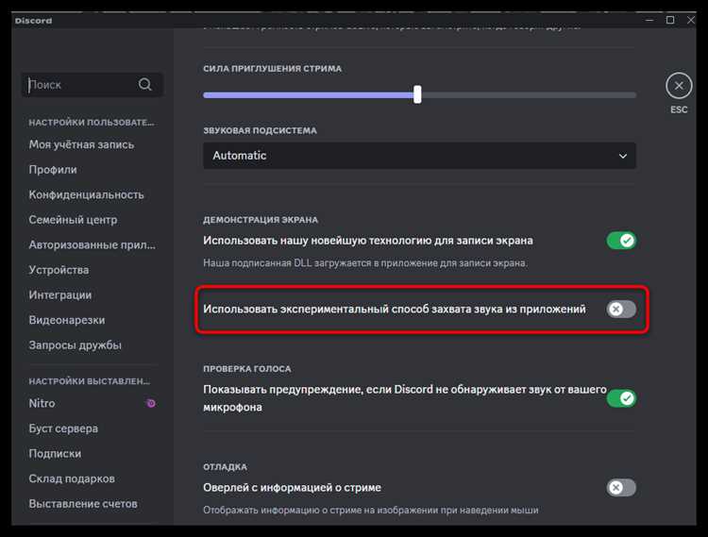Click the unfilled part of attenuation slider
The image size is (708, 537).
pos(529,95)
